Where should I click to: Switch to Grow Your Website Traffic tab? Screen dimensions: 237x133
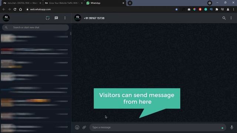63,3
